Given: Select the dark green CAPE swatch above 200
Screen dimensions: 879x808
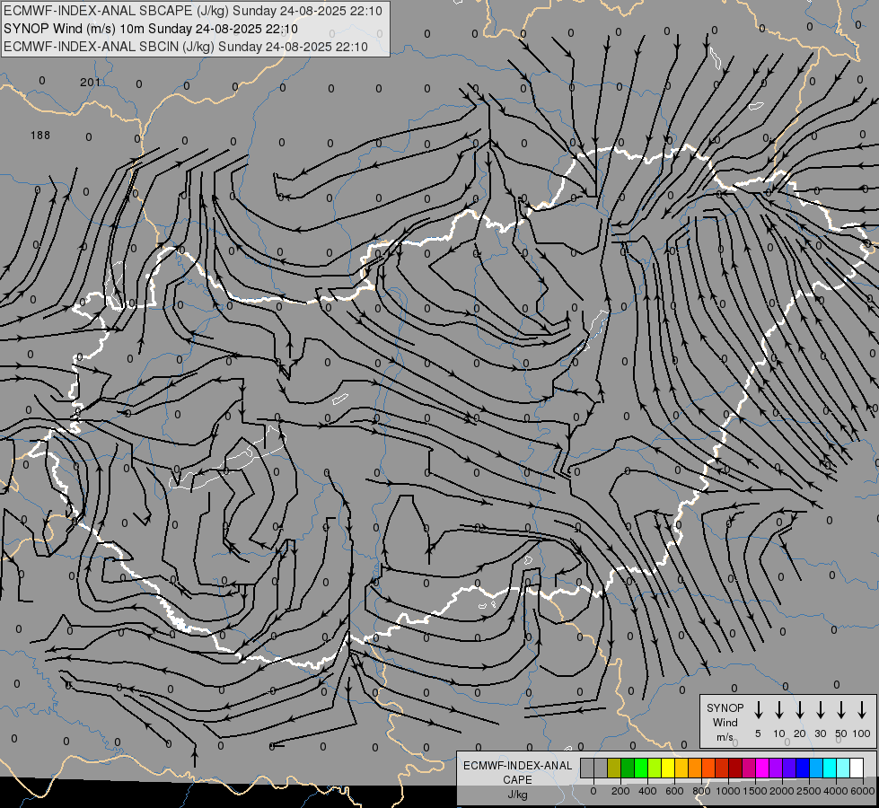Looking at the screenshot, I should (628, 768).
